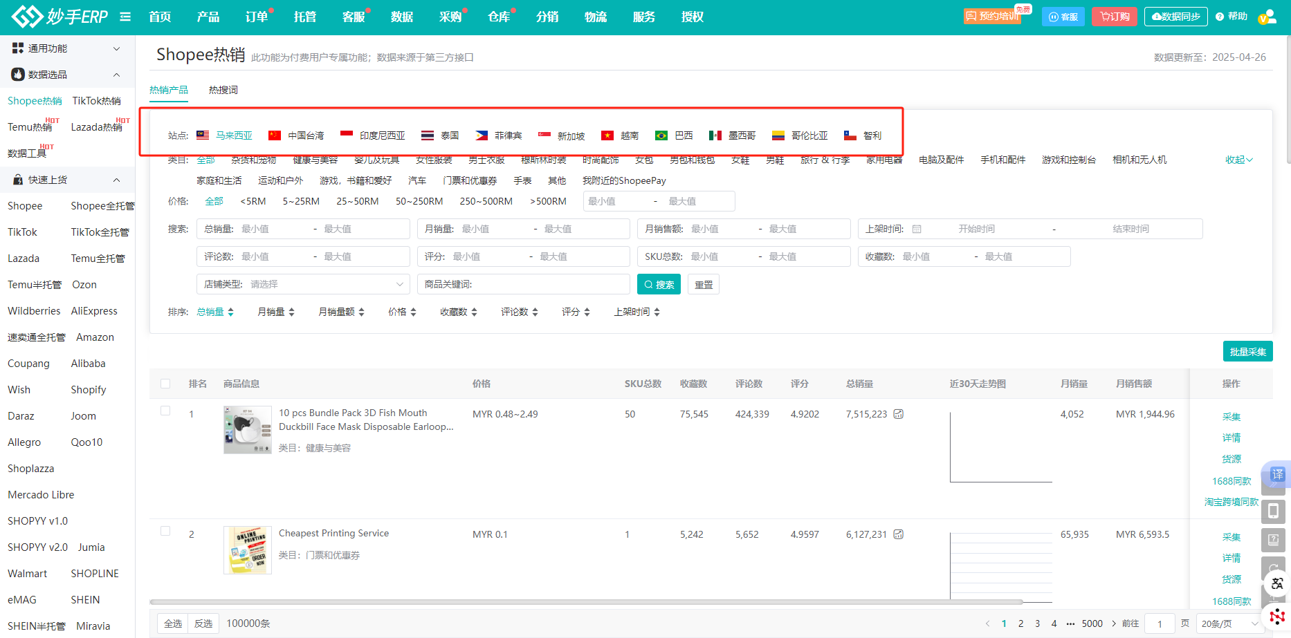Switch to the 热搜词 tab

tap(223, 90)
